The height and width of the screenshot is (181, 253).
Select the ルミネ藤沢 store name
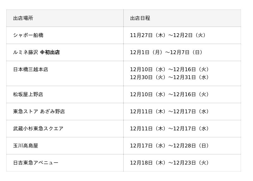point(25,53)
